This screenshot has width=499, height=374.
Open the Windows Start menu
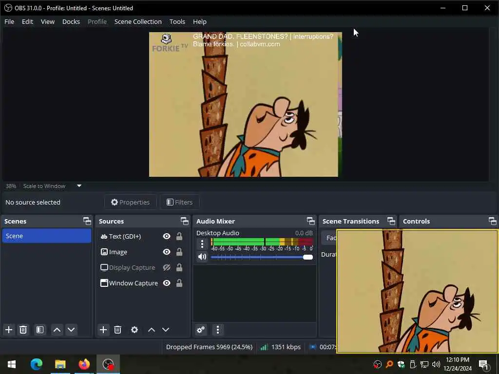(12, 364)
